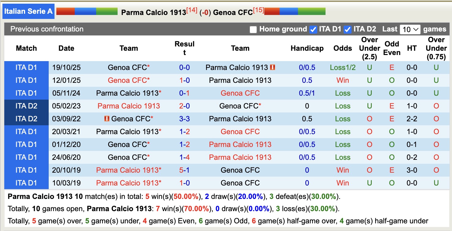Select the ITA D2 league badge on the 05/02/23 row

(x=26, y=106)
